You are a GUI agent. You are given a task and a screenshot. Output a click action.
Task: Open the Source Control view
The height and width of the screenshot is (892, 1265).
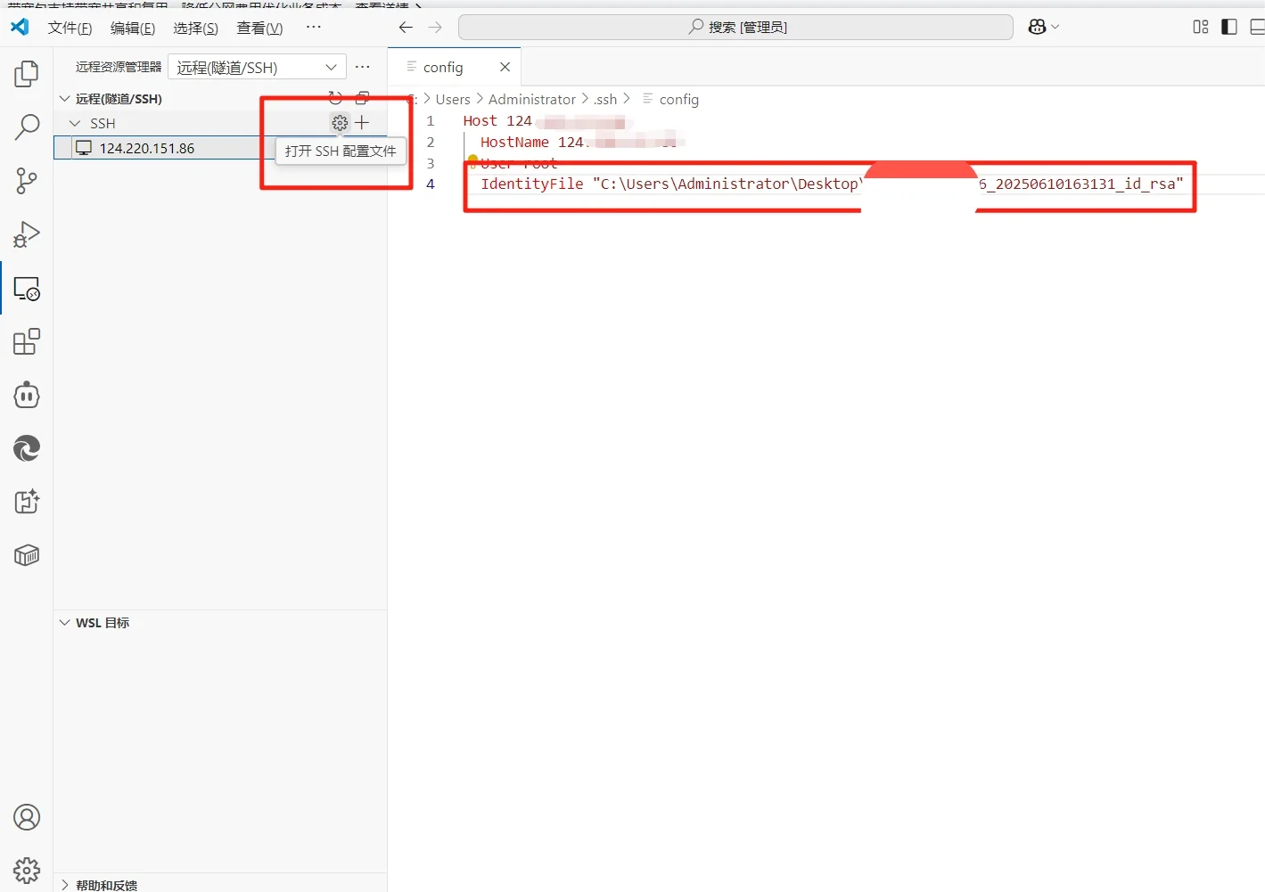pyautogui.click(x=26, y=181)
